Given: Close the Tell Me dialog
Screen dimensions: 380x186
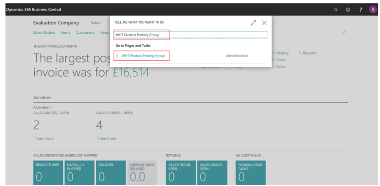Looking at the screenshot, I should click(x=264, y=23).
